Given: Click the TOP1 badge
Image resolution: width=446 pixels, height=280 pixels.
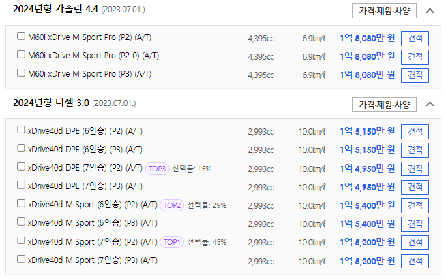Looking at the screenshot, I should coord(172,242).
